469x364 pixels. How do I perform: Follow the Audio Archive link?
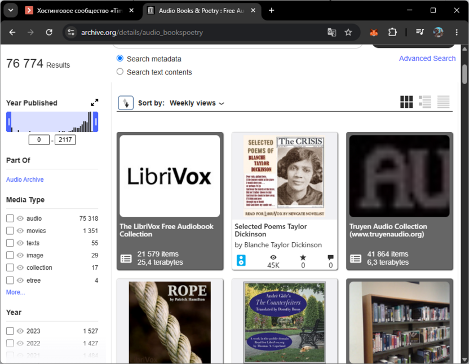(x=25, y=179)
